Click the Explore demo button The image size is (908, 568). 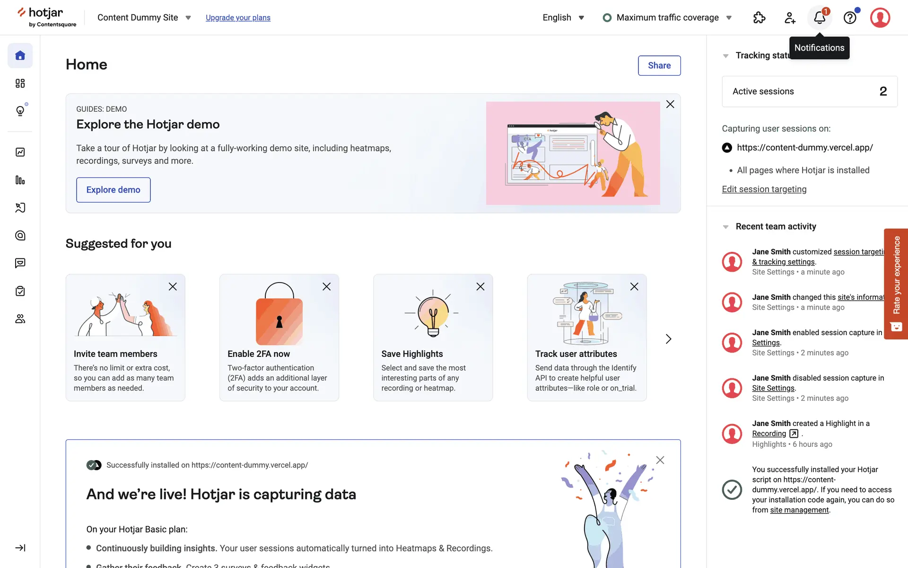pyautogui.click(x=113, y=190)
